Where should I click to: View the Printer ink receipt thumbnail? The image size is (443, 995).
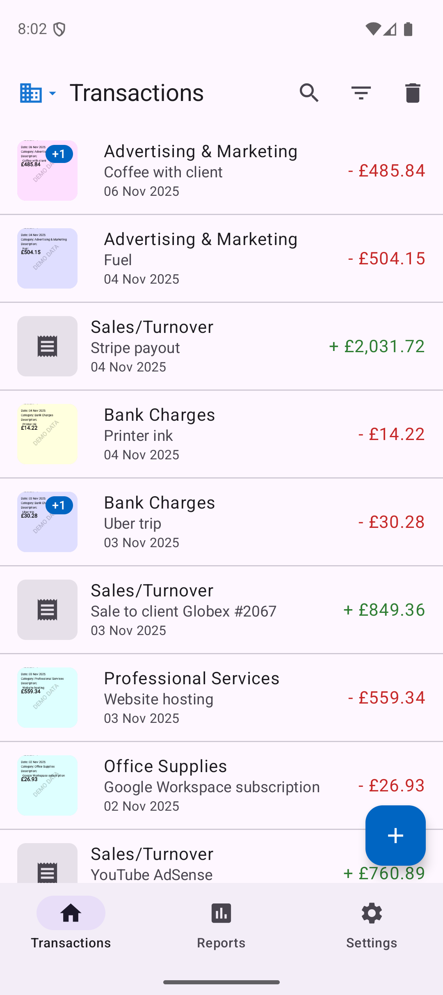[x=47, y=434]
